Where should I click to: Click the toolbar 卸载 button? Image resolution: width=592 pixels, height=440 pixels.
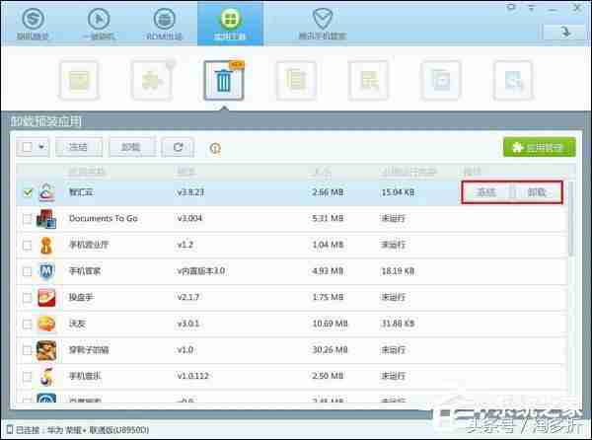click(x=131, y=147)
